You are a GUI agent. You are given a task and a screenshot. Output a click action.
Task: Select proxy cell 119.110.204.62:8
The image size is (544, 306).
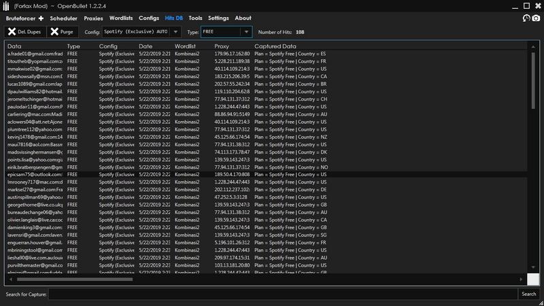232,92
